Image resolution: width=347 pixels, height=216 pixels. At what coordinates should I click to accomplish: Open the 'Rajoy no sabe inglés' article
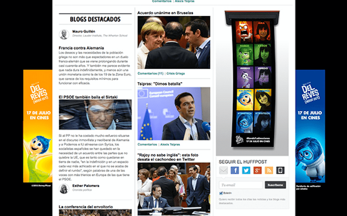point(168,157)
